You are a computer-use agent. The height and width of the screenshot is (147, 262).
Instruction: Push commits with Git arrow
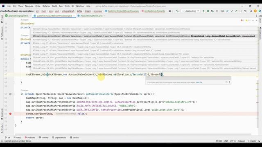[x=236, y=11]
